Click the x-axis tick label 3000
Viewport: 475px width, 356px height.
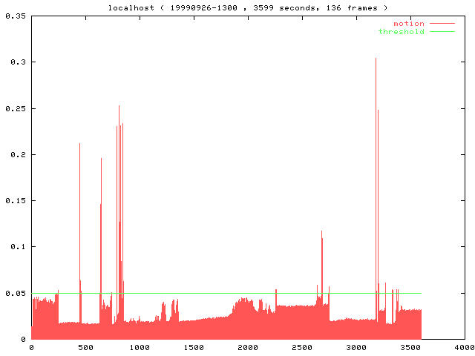(356, 347)
